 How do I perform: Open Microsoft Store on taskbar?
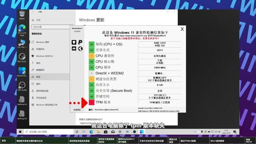pyautogui.click(x=106, y=132)
